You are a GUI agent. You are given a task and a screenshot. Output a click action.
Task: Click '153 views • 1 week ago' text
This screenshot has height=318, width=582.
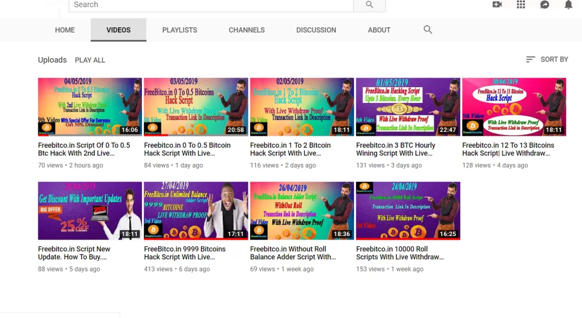click(390, 269)
